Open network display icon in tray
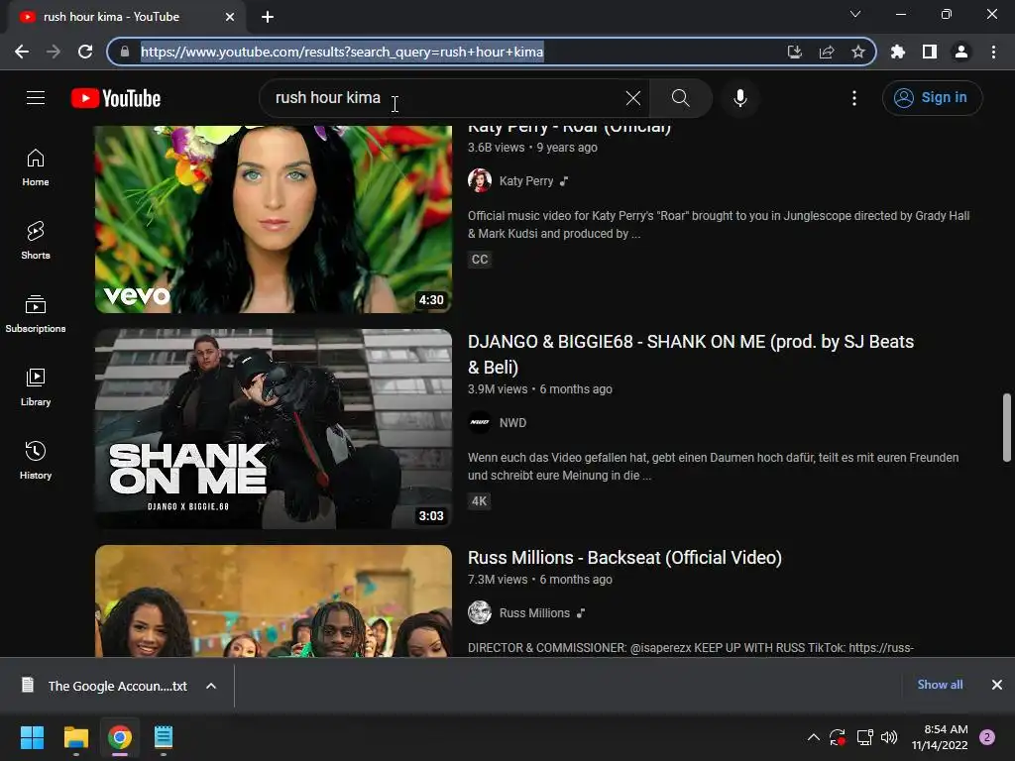The image size is (1015, 761). [864, 737]
